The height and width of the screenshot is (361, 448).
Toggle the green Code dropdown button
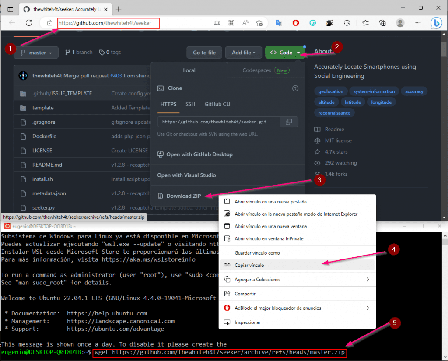tap(285, 53)
